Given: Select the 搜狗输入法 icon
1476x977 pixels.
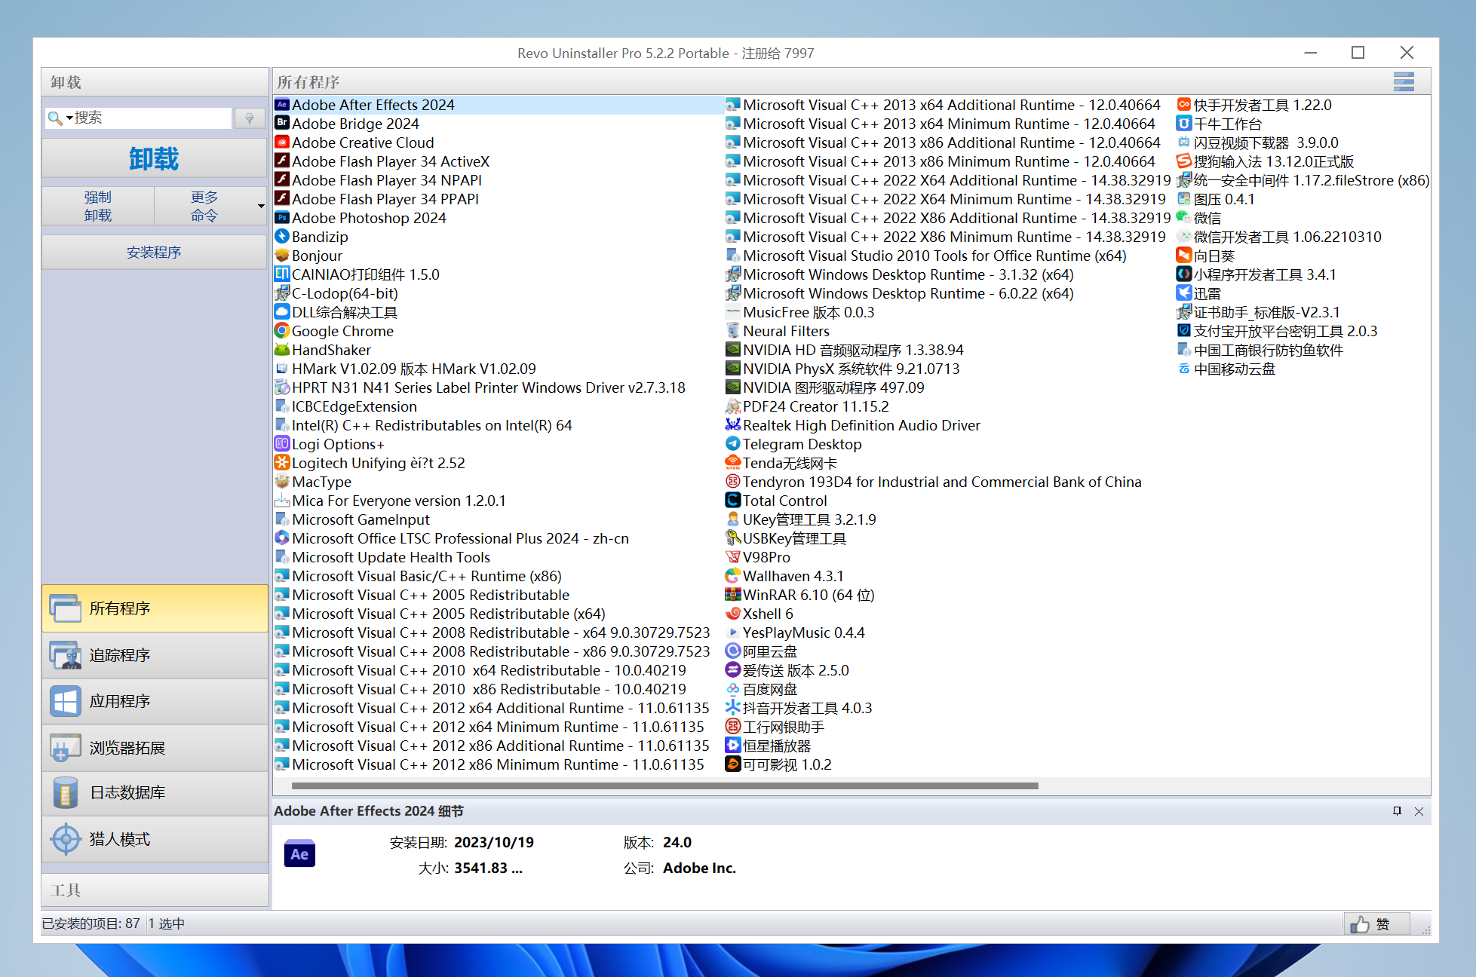Looking at the screenshot, I should click(x=1183, y=161).
